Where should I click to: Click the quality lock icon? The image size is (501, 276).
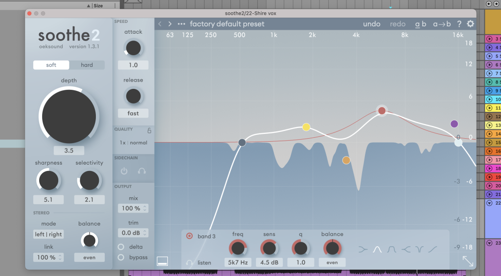click(x=149, y=130)
